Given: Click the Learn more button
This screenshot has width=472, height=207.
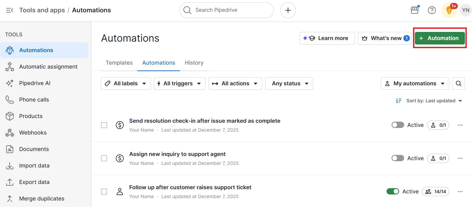Looking at the screenshot, I should (327, 38).
